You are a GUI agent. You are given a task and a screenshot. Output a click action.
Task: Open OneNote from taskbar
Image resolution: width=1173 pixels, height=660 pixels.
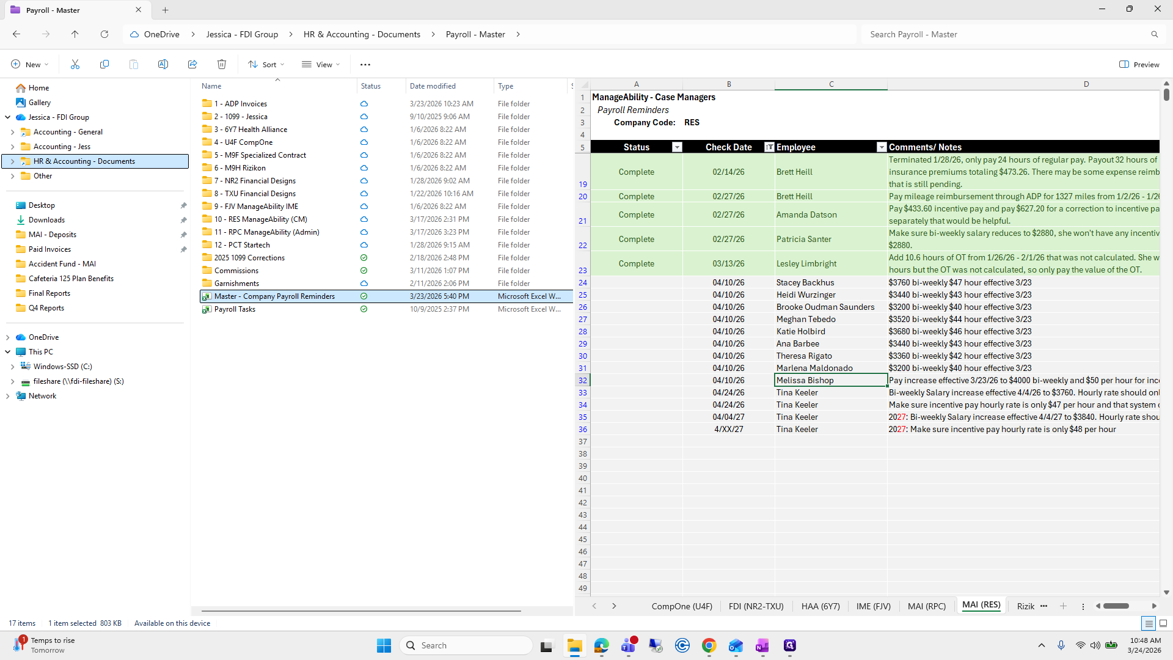762,645
